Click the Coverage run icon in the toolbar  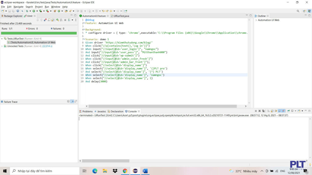pyautogui.click(x=41, y=11)
